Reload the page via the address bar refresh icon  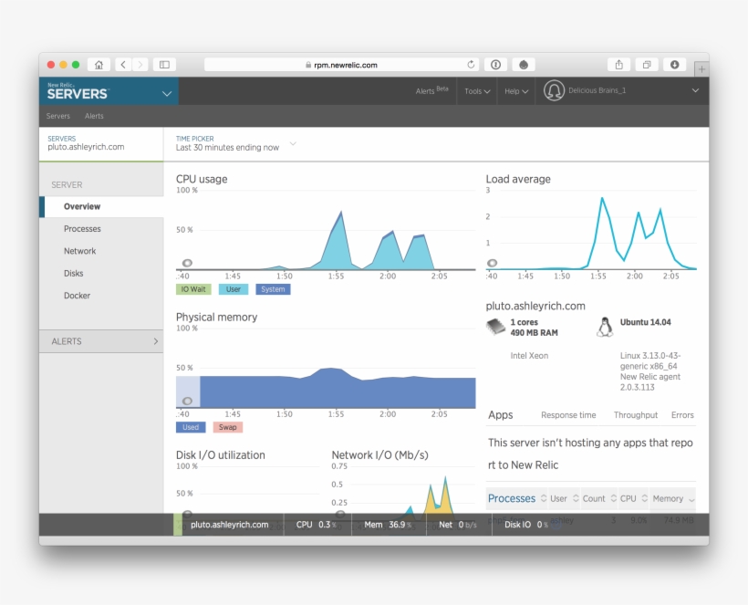[471, 64]
